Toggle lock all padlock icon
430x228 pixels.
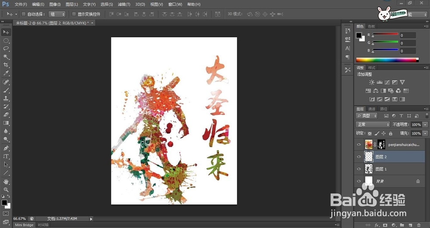click(x=390, y=133)
